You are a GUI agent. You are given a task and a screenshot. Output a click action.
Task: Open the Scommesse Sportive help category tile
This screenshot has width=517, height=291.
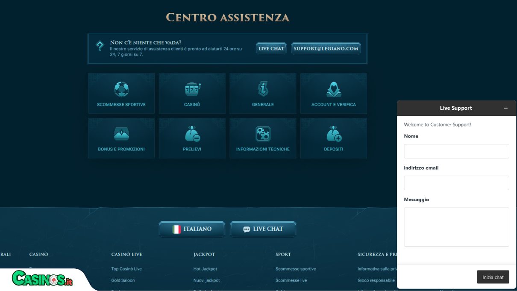[121, 93]
